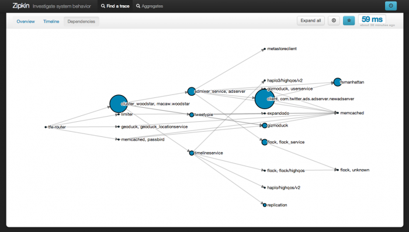The height and width of the screenshot is (232, 409).
Task: Select the Dependencies tab
Action: [x=81, y=22]
